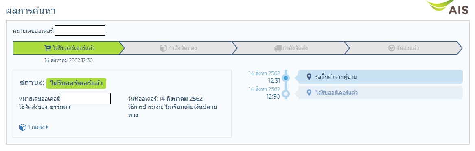The height and width of the screenshot is (151, 475).
Task: Click the shopping cart icon in order received step
Action: [48, 48]
